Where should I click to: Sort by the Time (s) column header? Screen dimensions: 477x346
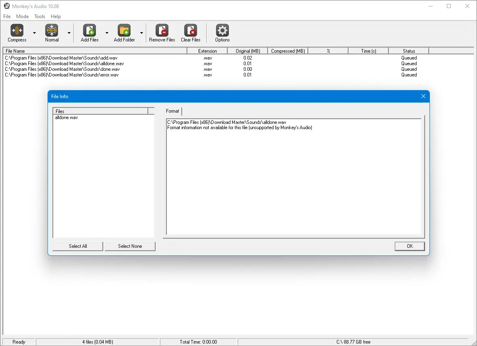tap(368, 51)
